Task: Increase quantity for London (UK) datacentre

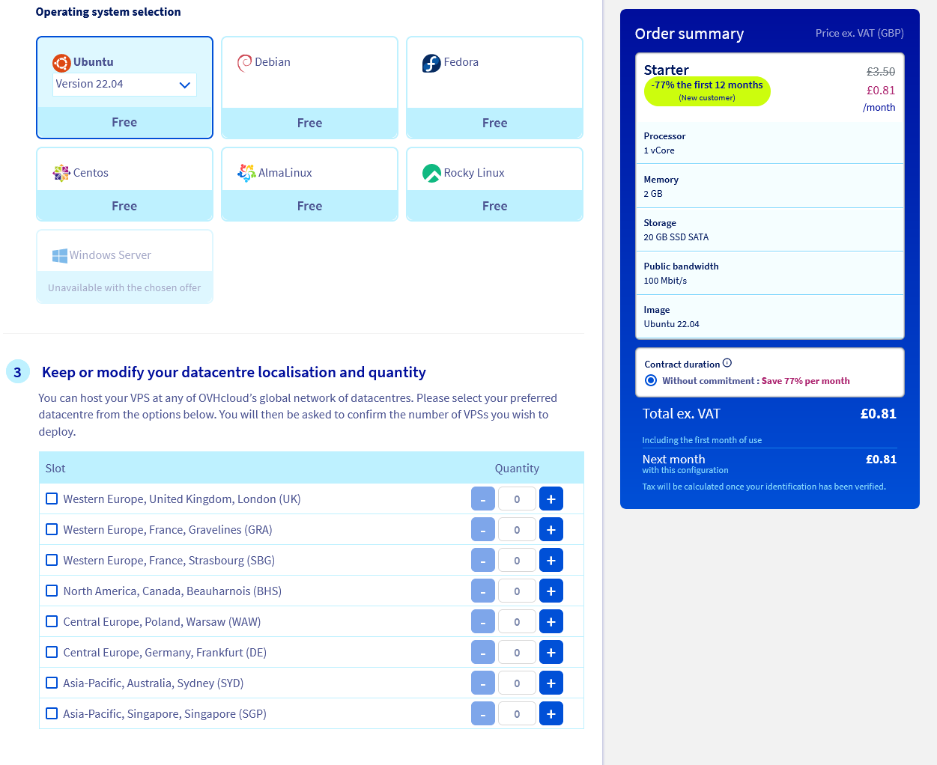Action: [551, 499]
